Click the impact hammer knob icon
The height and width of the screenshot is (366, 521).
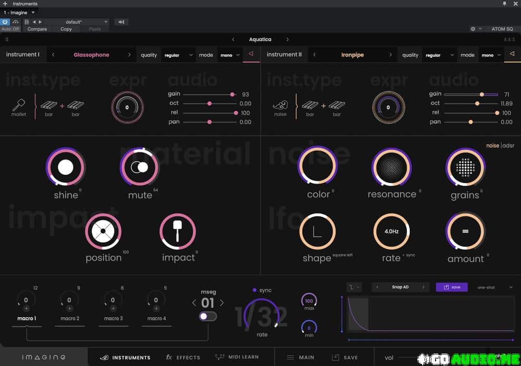click(x=178, y=231)
